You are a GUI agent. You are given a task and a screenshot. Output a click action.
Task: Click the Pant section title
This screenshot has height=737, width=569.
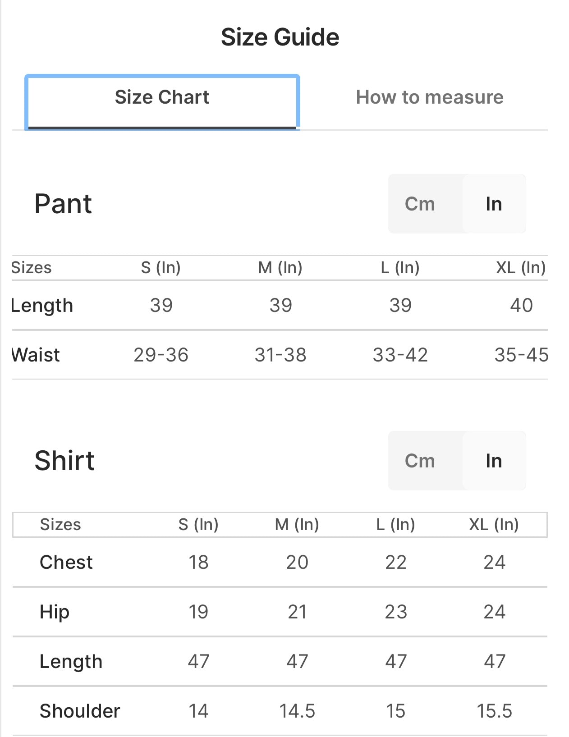(x=63, y=204)
